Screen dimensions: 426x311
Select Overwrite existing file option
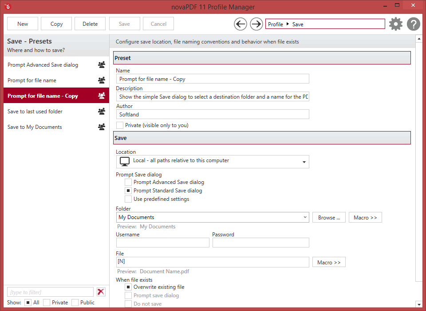(x=128, y=287)
